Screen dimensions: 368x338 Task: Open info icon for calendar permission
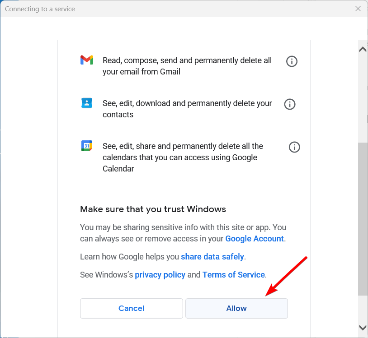tap(294, 147)
